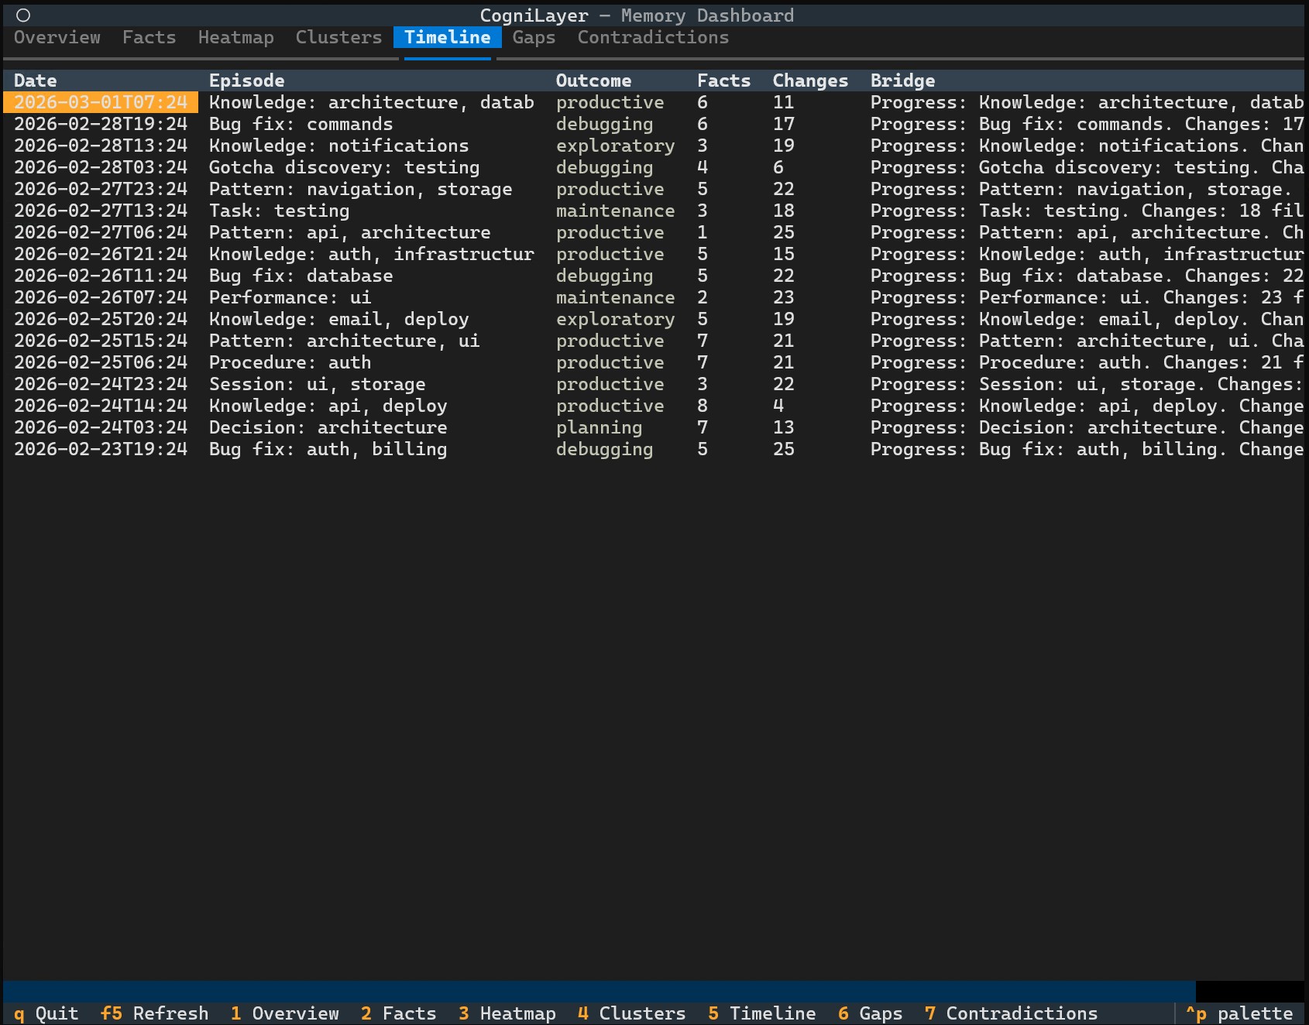Open the Facts tab
Image resolution: width=1309 pixels, height=1025 pixels.
(x=149, y=37)
